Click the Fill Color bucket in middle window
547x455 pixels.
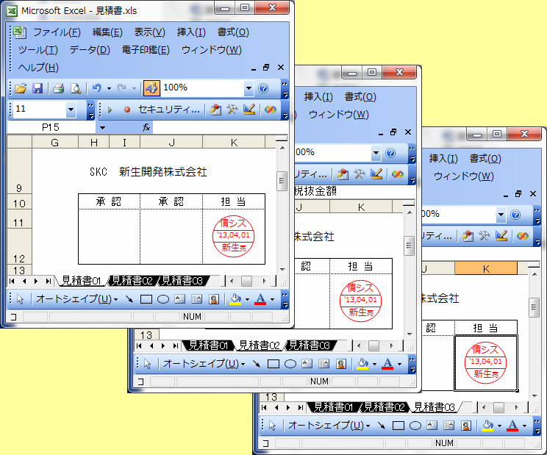click(x=362, y=364)
